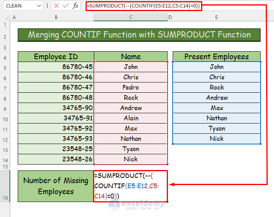Click the title cell 'Merging COUNTIF Function with SUMPRODUCT Function'
The height and width of the screenshot is (217, 274).
pyautogui.click(x=139, y=35)
